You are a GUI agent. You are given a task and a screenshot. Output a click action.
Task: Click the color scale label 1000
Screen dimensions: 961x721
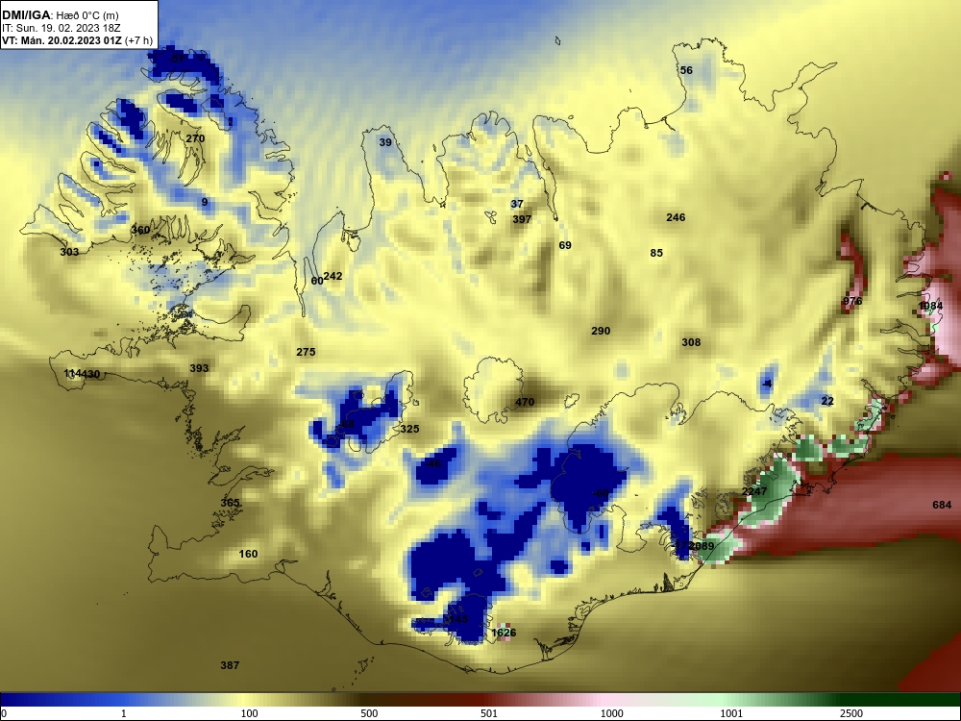click(x=611, y=713)
